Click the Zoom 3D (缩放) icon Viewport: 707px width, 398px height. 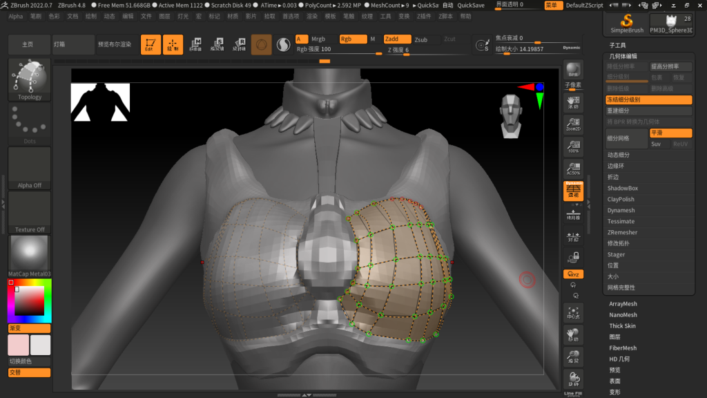click(573, 357)
